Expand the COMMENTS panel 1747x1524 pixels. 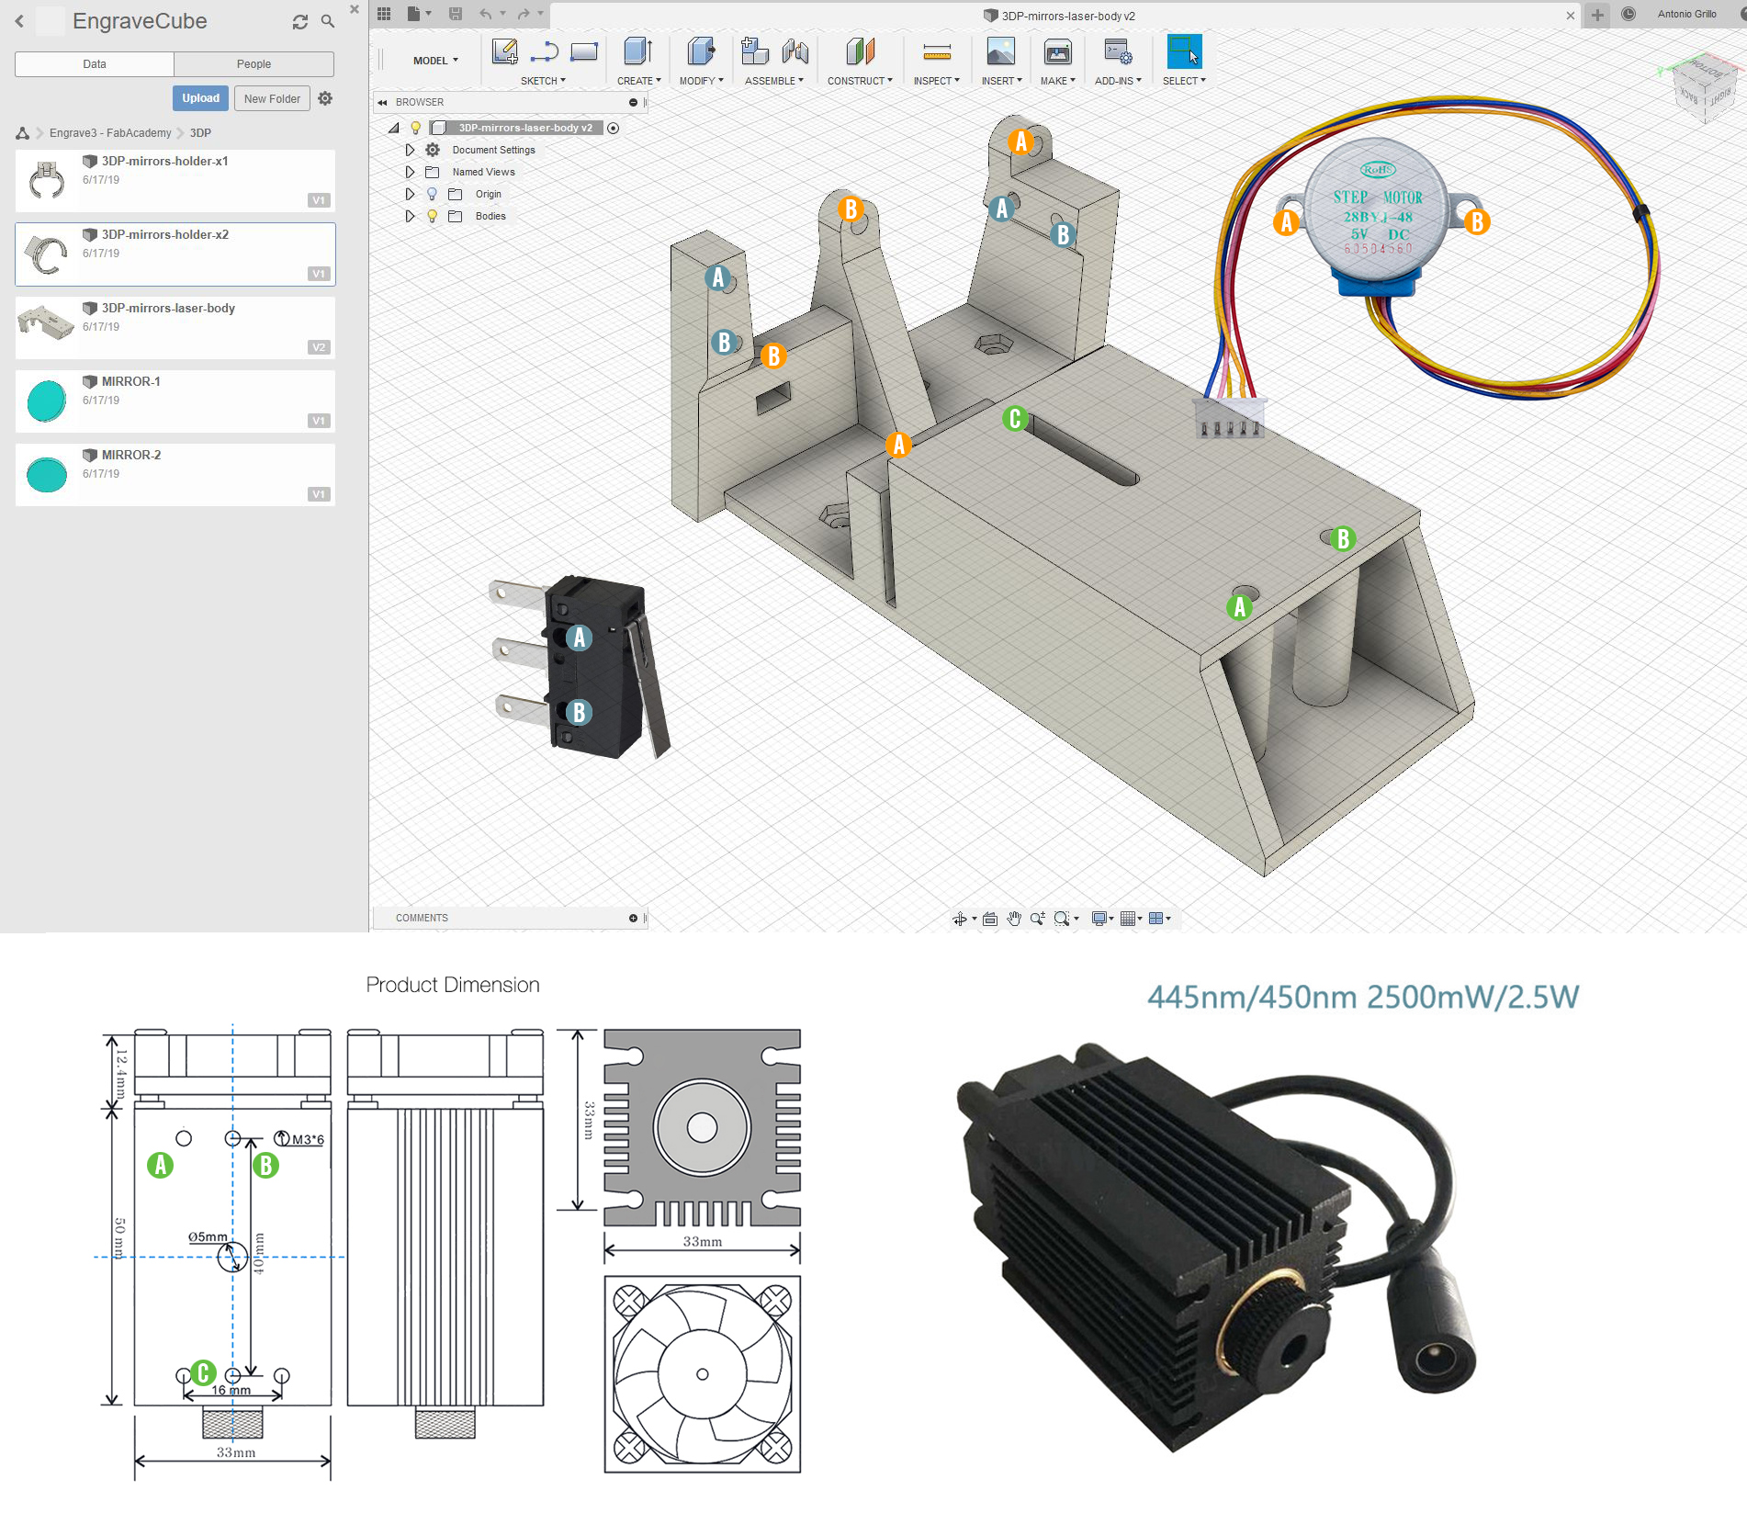[633, 918]
